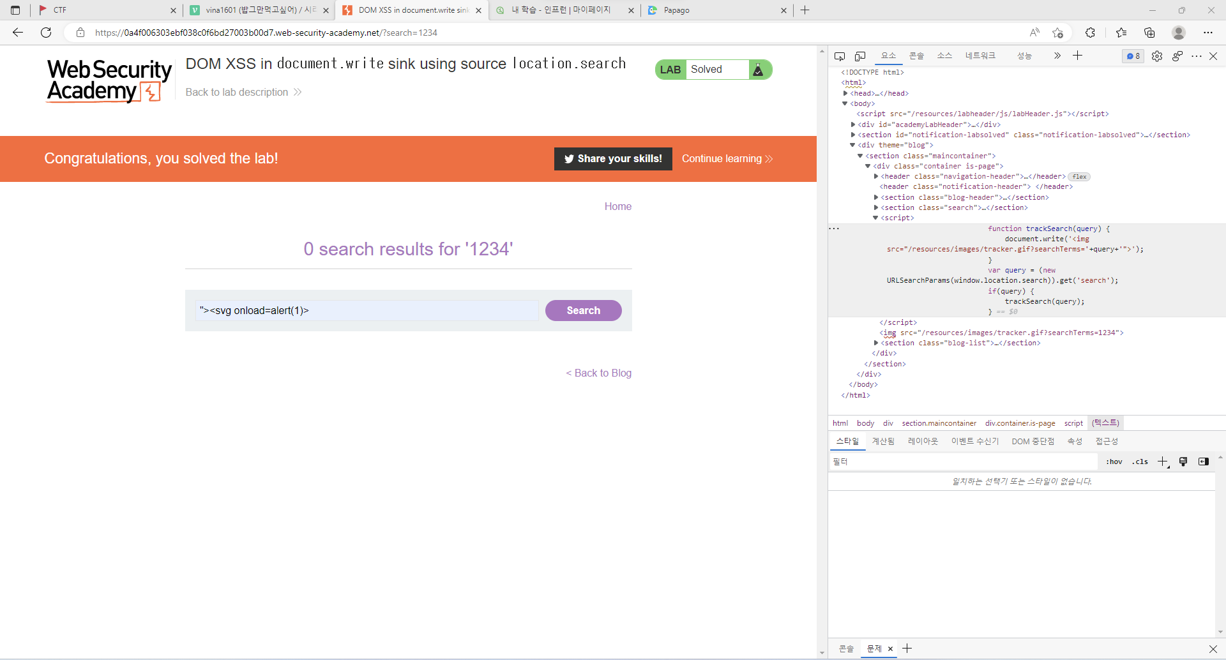The width and height of the screenshot is (1226, 660).
Task: Add this page to favorites
Action: (1058, 33)
